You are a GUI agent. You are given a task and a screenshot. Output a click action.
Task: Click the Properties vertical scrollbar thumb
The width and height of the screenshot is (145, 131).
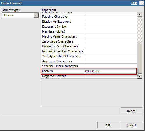[x=140, y=58]
